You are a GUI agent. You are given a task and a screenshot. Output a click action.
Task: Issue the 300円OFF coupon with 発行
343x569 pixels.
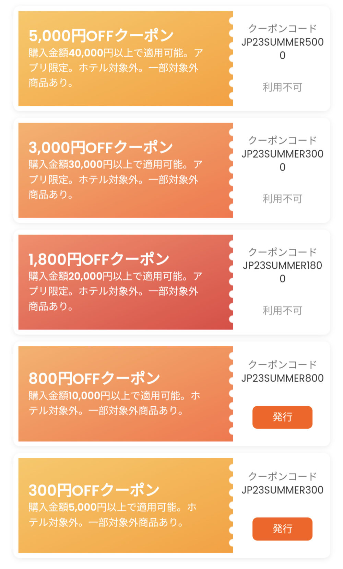pyautogui.click(x=282, y=529)
